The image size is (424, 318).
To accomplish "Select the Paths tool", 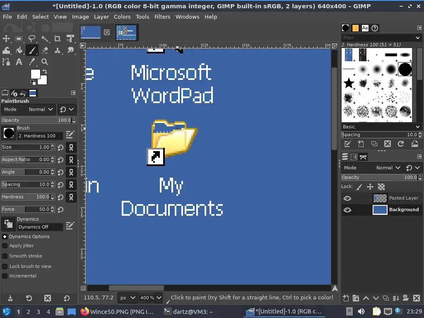I will coord(6,62).
